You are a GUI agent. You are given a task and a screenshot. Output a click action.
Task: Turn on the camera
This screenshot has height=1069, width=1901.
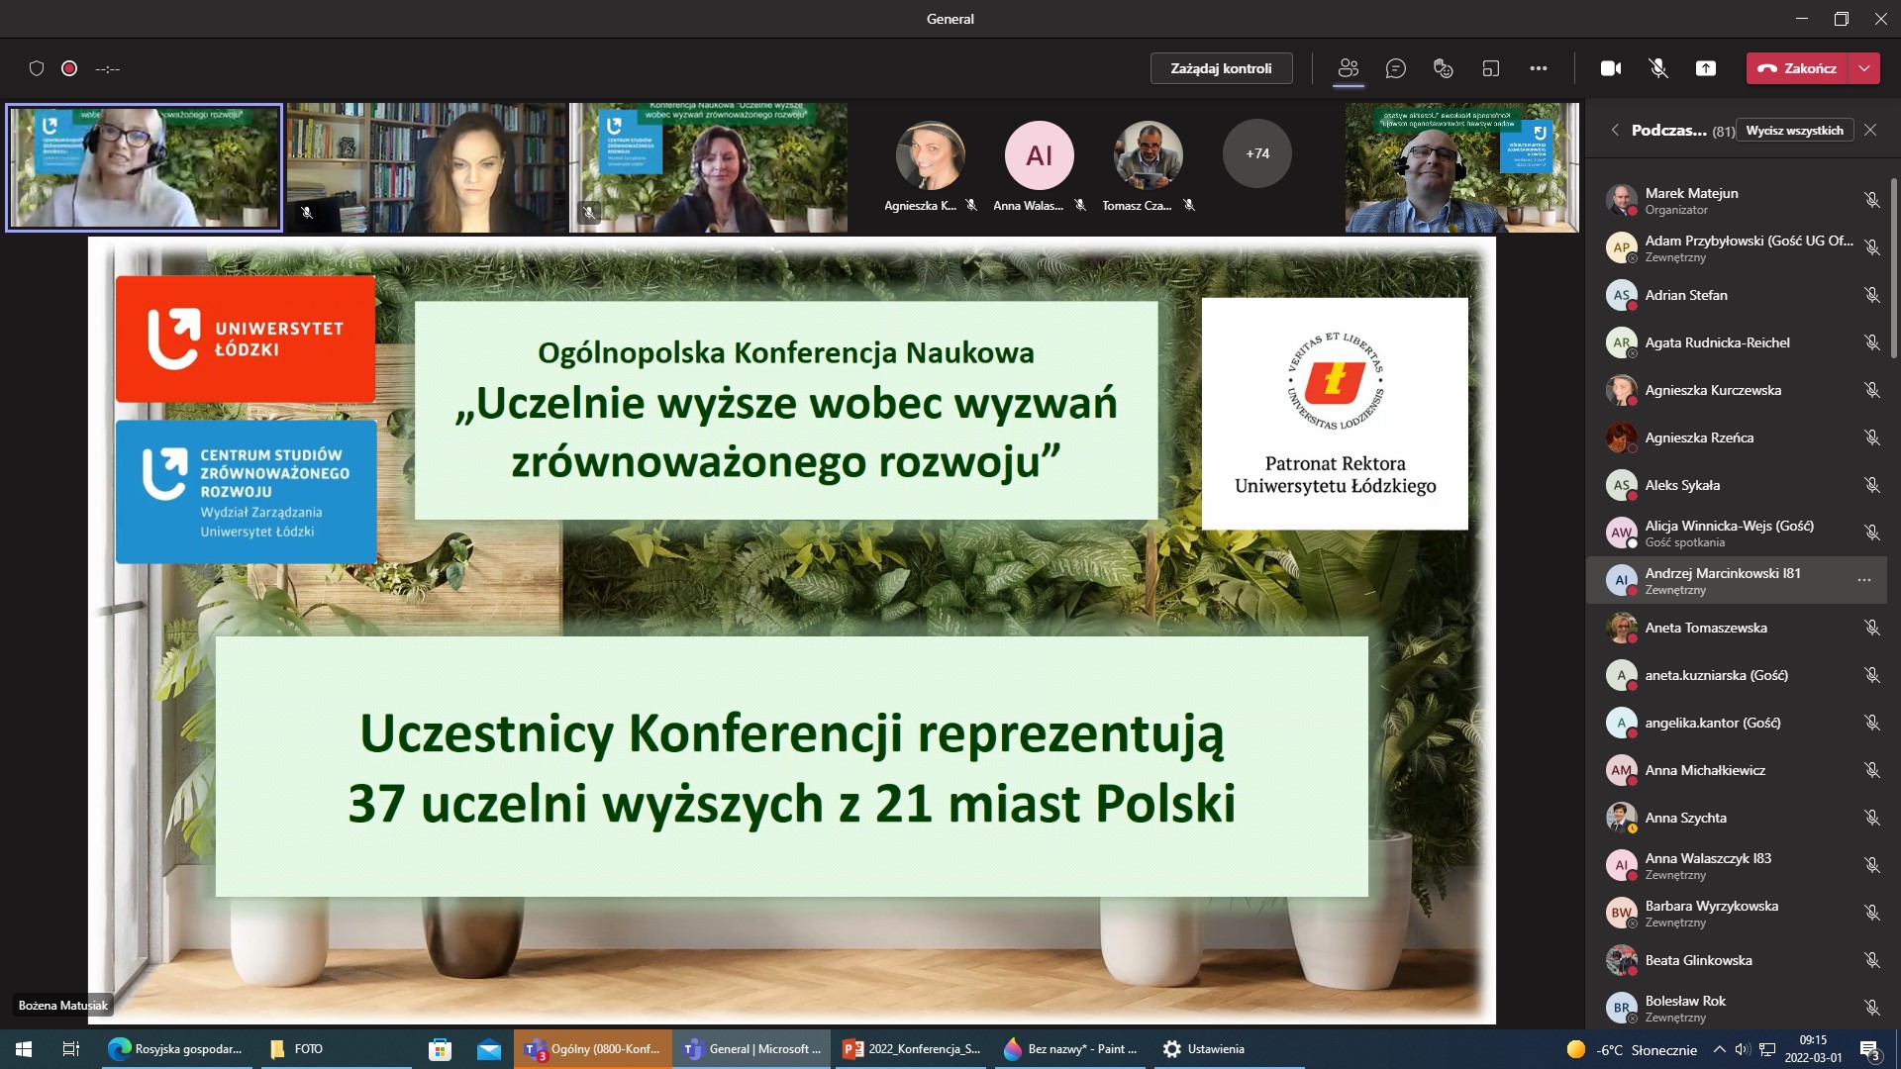coord(1611,68)
